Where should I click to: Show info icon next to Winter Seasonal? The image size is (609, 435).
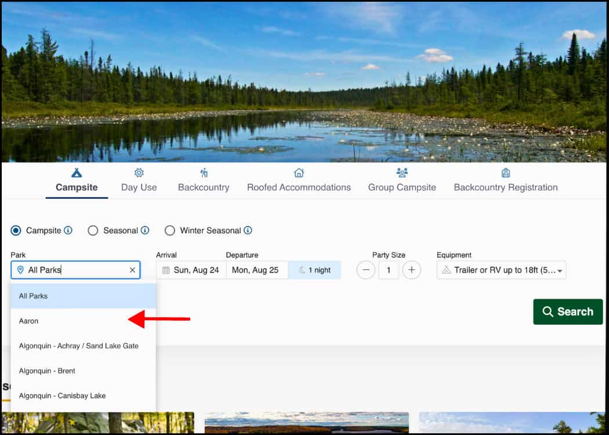point(248,230)
